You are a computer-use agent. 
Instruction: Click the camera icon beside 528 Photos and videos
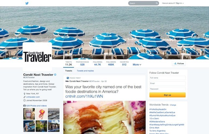pos(24,105)
